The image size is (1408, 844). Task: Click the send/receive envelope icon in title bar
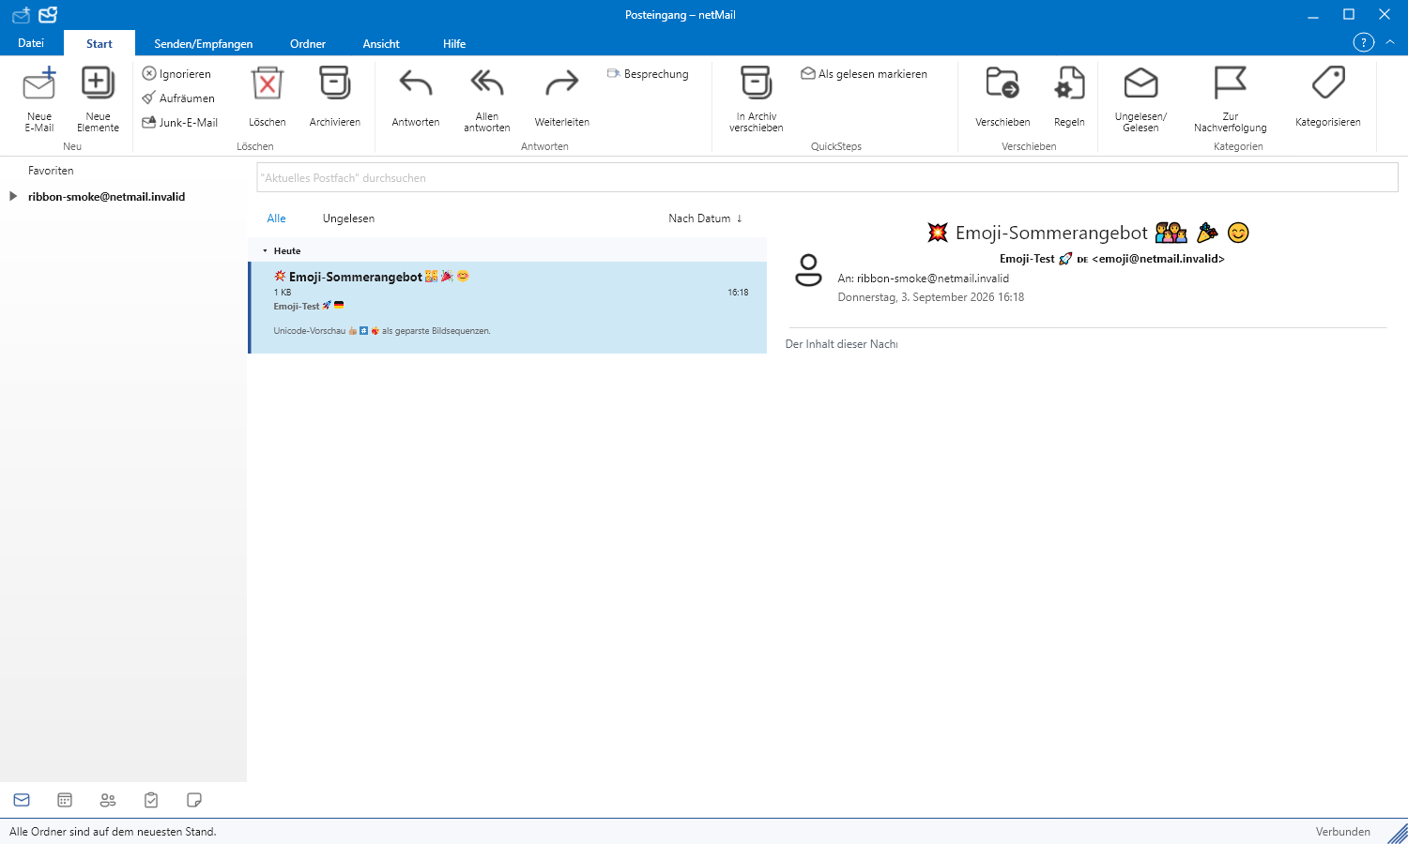21,15
